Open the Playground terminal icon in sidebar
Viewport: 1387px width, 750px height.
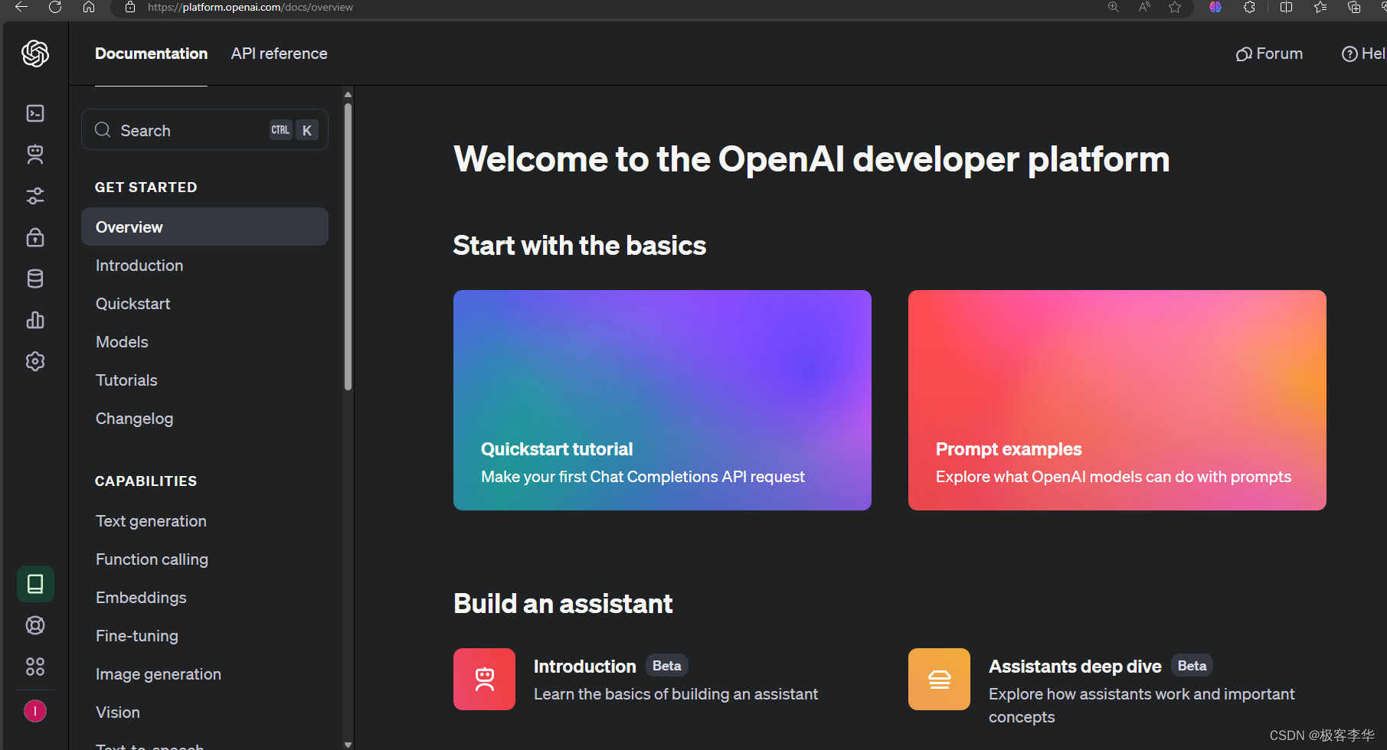35,113
